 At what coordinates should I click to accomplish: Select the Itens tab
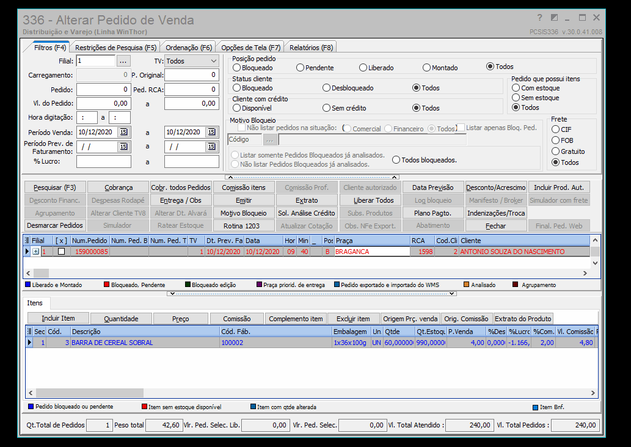[x=35, y=303]
